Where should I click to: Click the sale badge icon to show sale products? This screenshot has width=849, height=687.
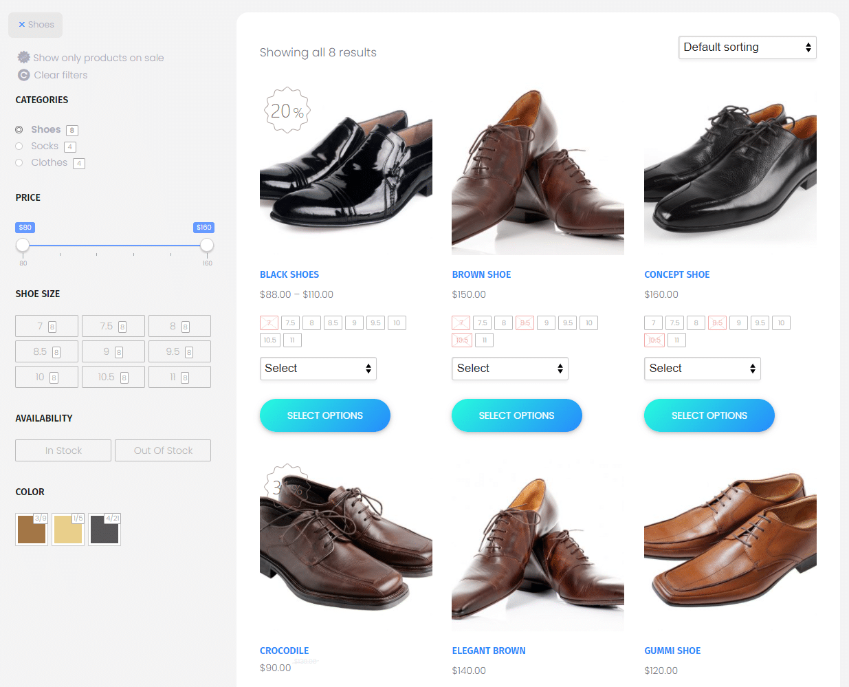click(24, 58)
